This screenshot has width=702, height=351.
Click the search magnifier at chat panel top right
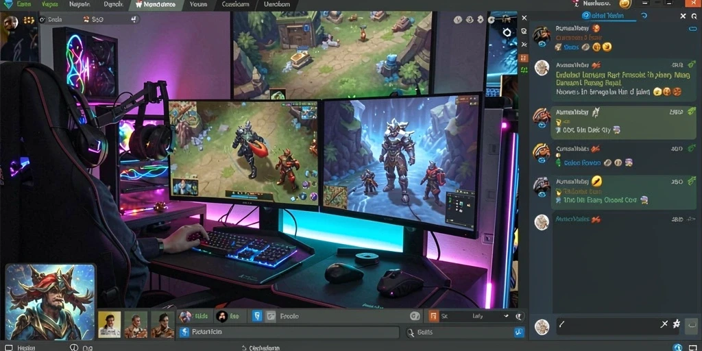click(x=694, y=16)
